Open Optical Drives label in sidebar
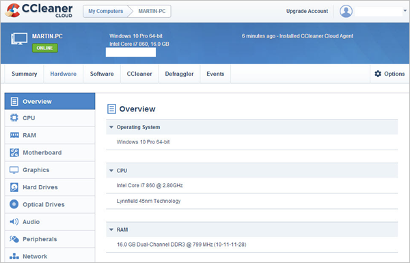 coord(44,204)
